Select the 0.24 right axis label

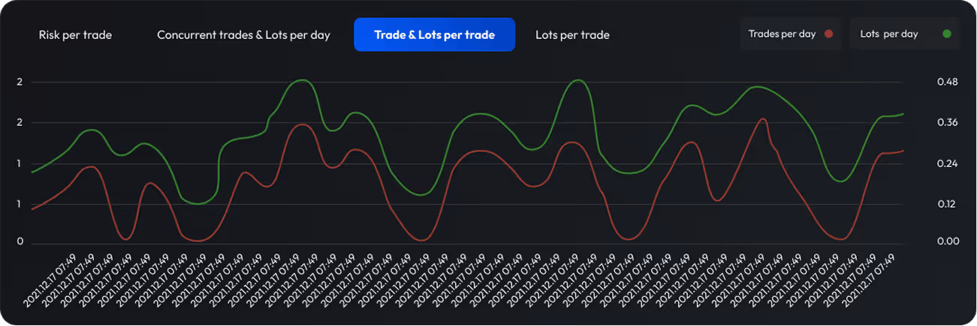pyautogui.click(x=947, y=163)
